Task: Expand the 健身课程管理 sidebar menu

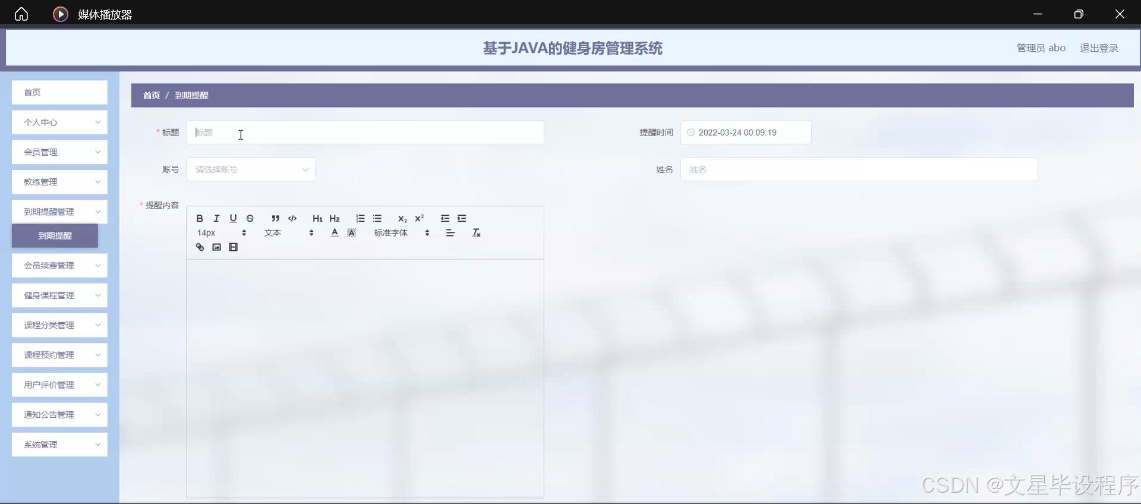Action: pyautogui.click(x=59, y=295)
